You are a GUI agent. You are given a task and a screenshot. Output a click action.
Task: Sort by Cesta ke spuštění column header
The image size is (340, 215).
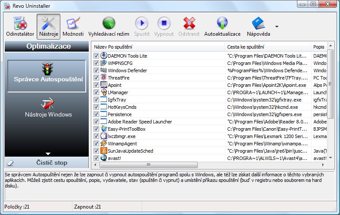click(268, 47)
